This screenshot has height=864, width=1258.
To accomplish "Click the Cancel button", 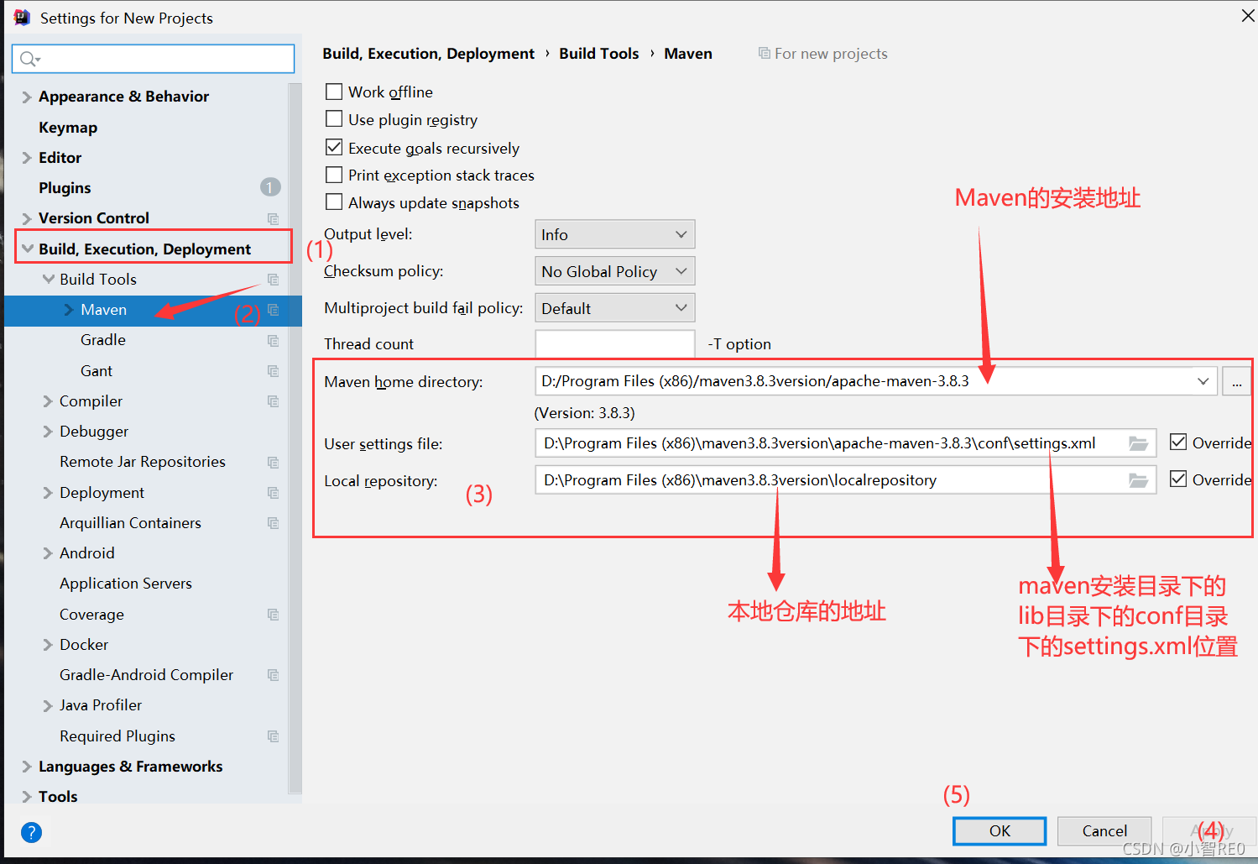I will 1104,830.
